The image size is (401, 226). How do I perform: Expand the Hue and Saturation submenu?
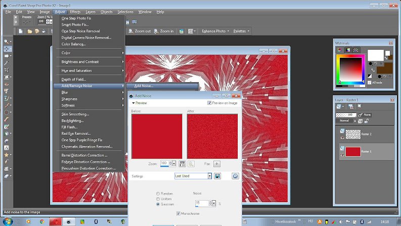89,70
